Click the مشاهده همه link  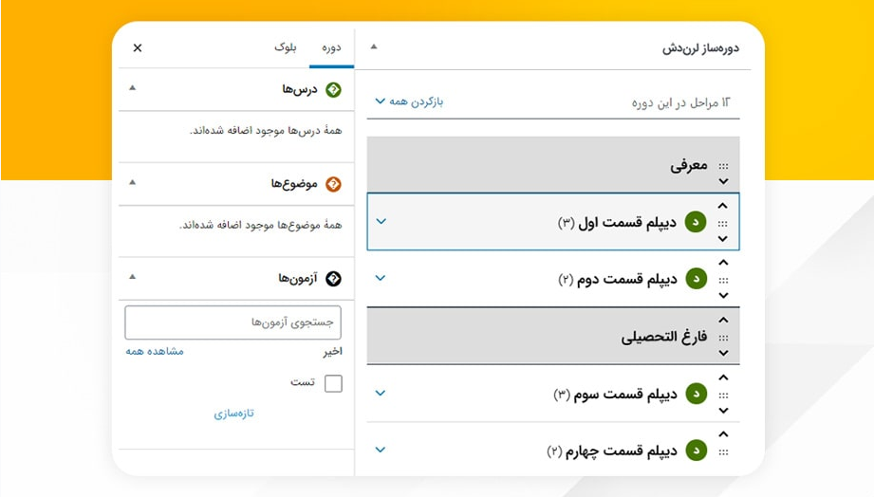pos(155,351)
